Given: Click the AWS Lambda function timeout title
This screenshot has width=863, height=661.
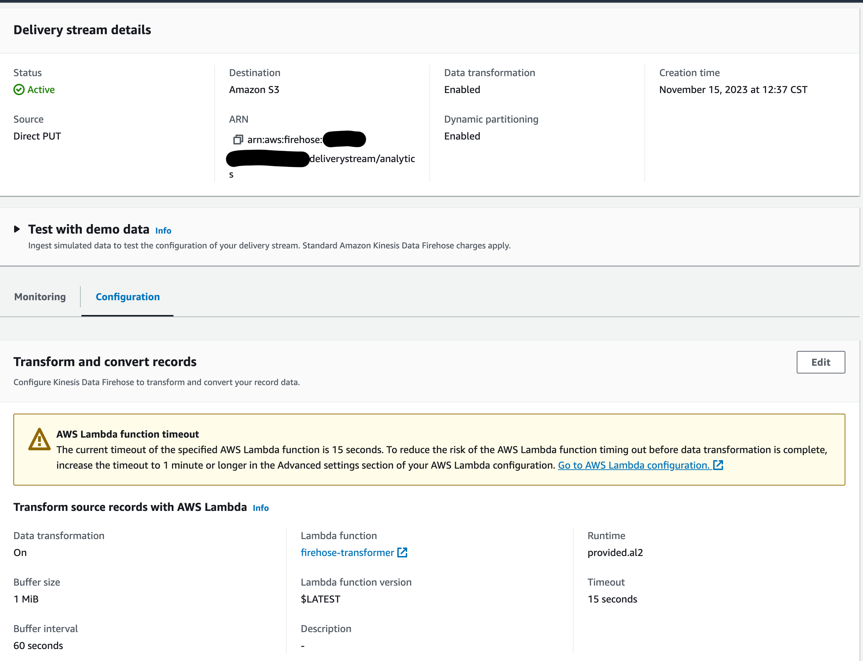Looking at the screenshot, I should 128,434.
